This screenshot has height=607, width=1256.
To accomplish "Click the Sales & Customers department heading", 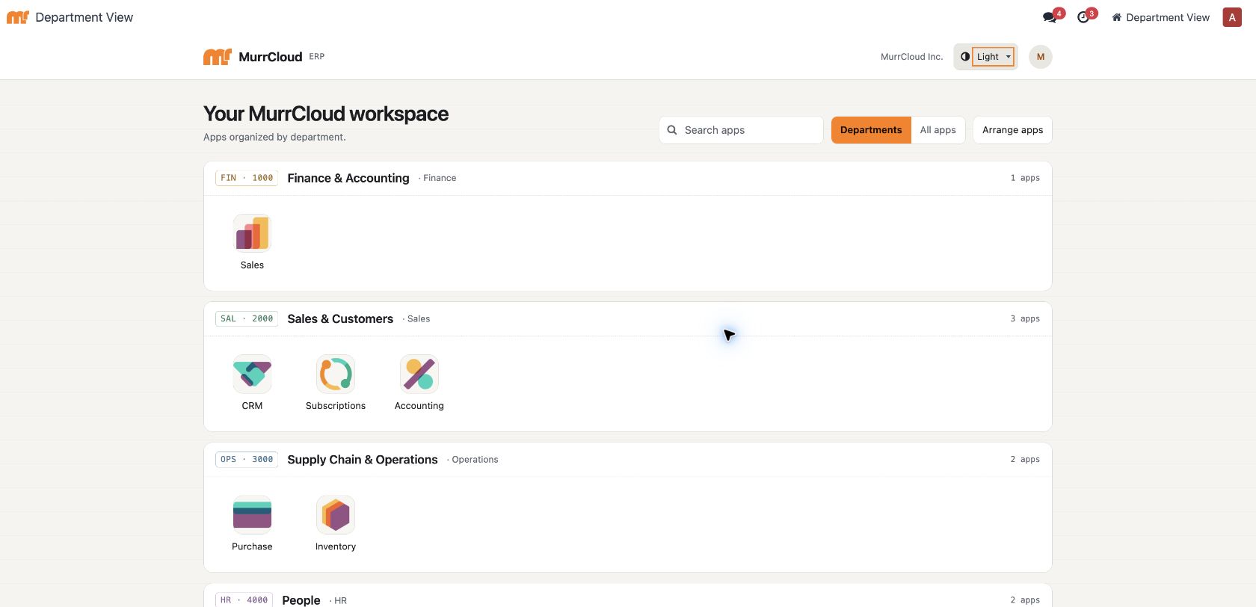I will tap(340, 318).
